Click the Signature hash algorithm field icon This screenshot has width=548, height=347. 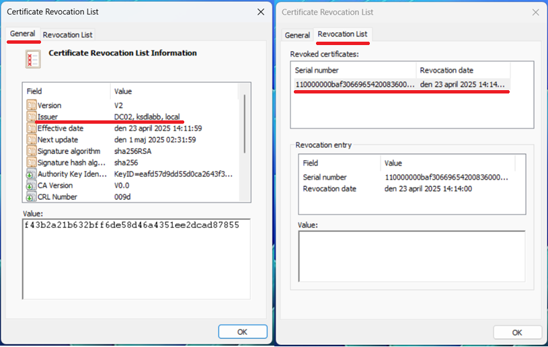pos(32,163)
